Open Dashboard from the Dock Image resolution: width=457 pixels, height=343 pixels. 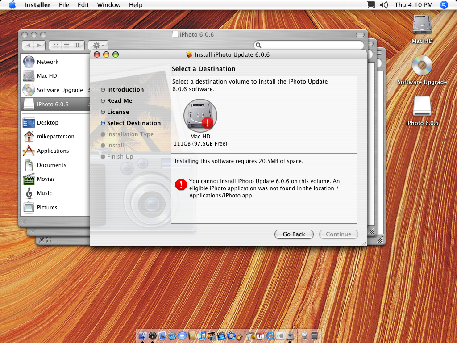(153, 336)
